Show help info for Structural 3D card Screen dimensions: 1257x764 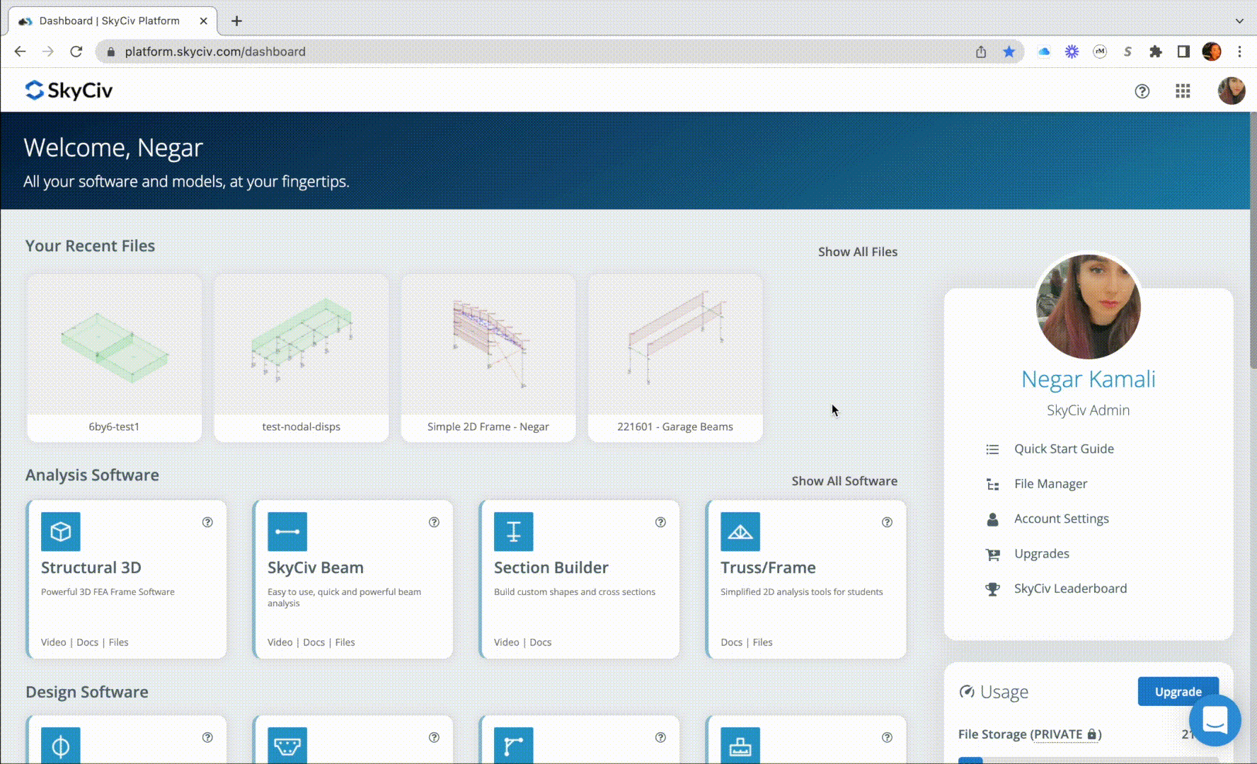point(207,522)
